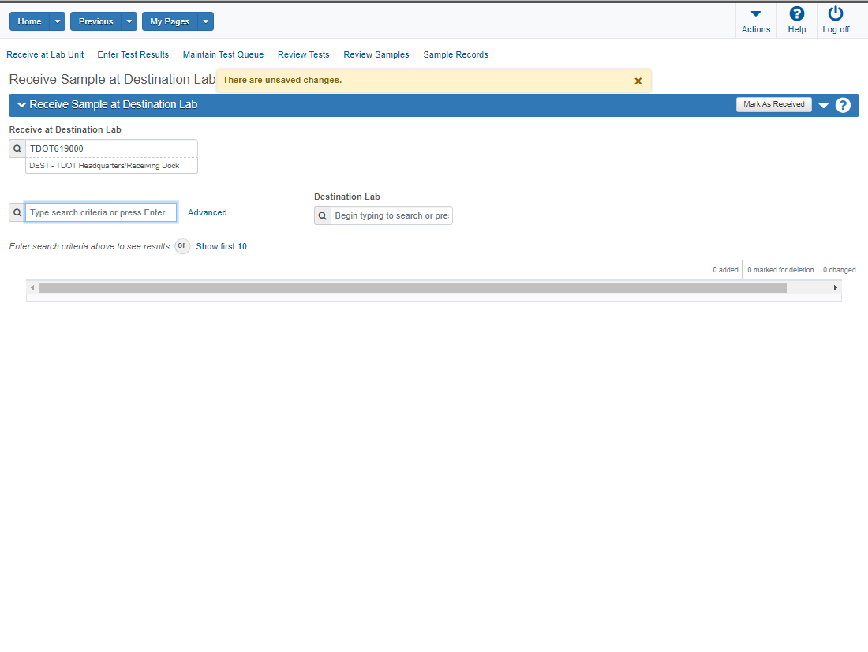Click the '0 marked for deletion' counter
The width and height of the screenshot is (868, 652).
pos(780,270)
